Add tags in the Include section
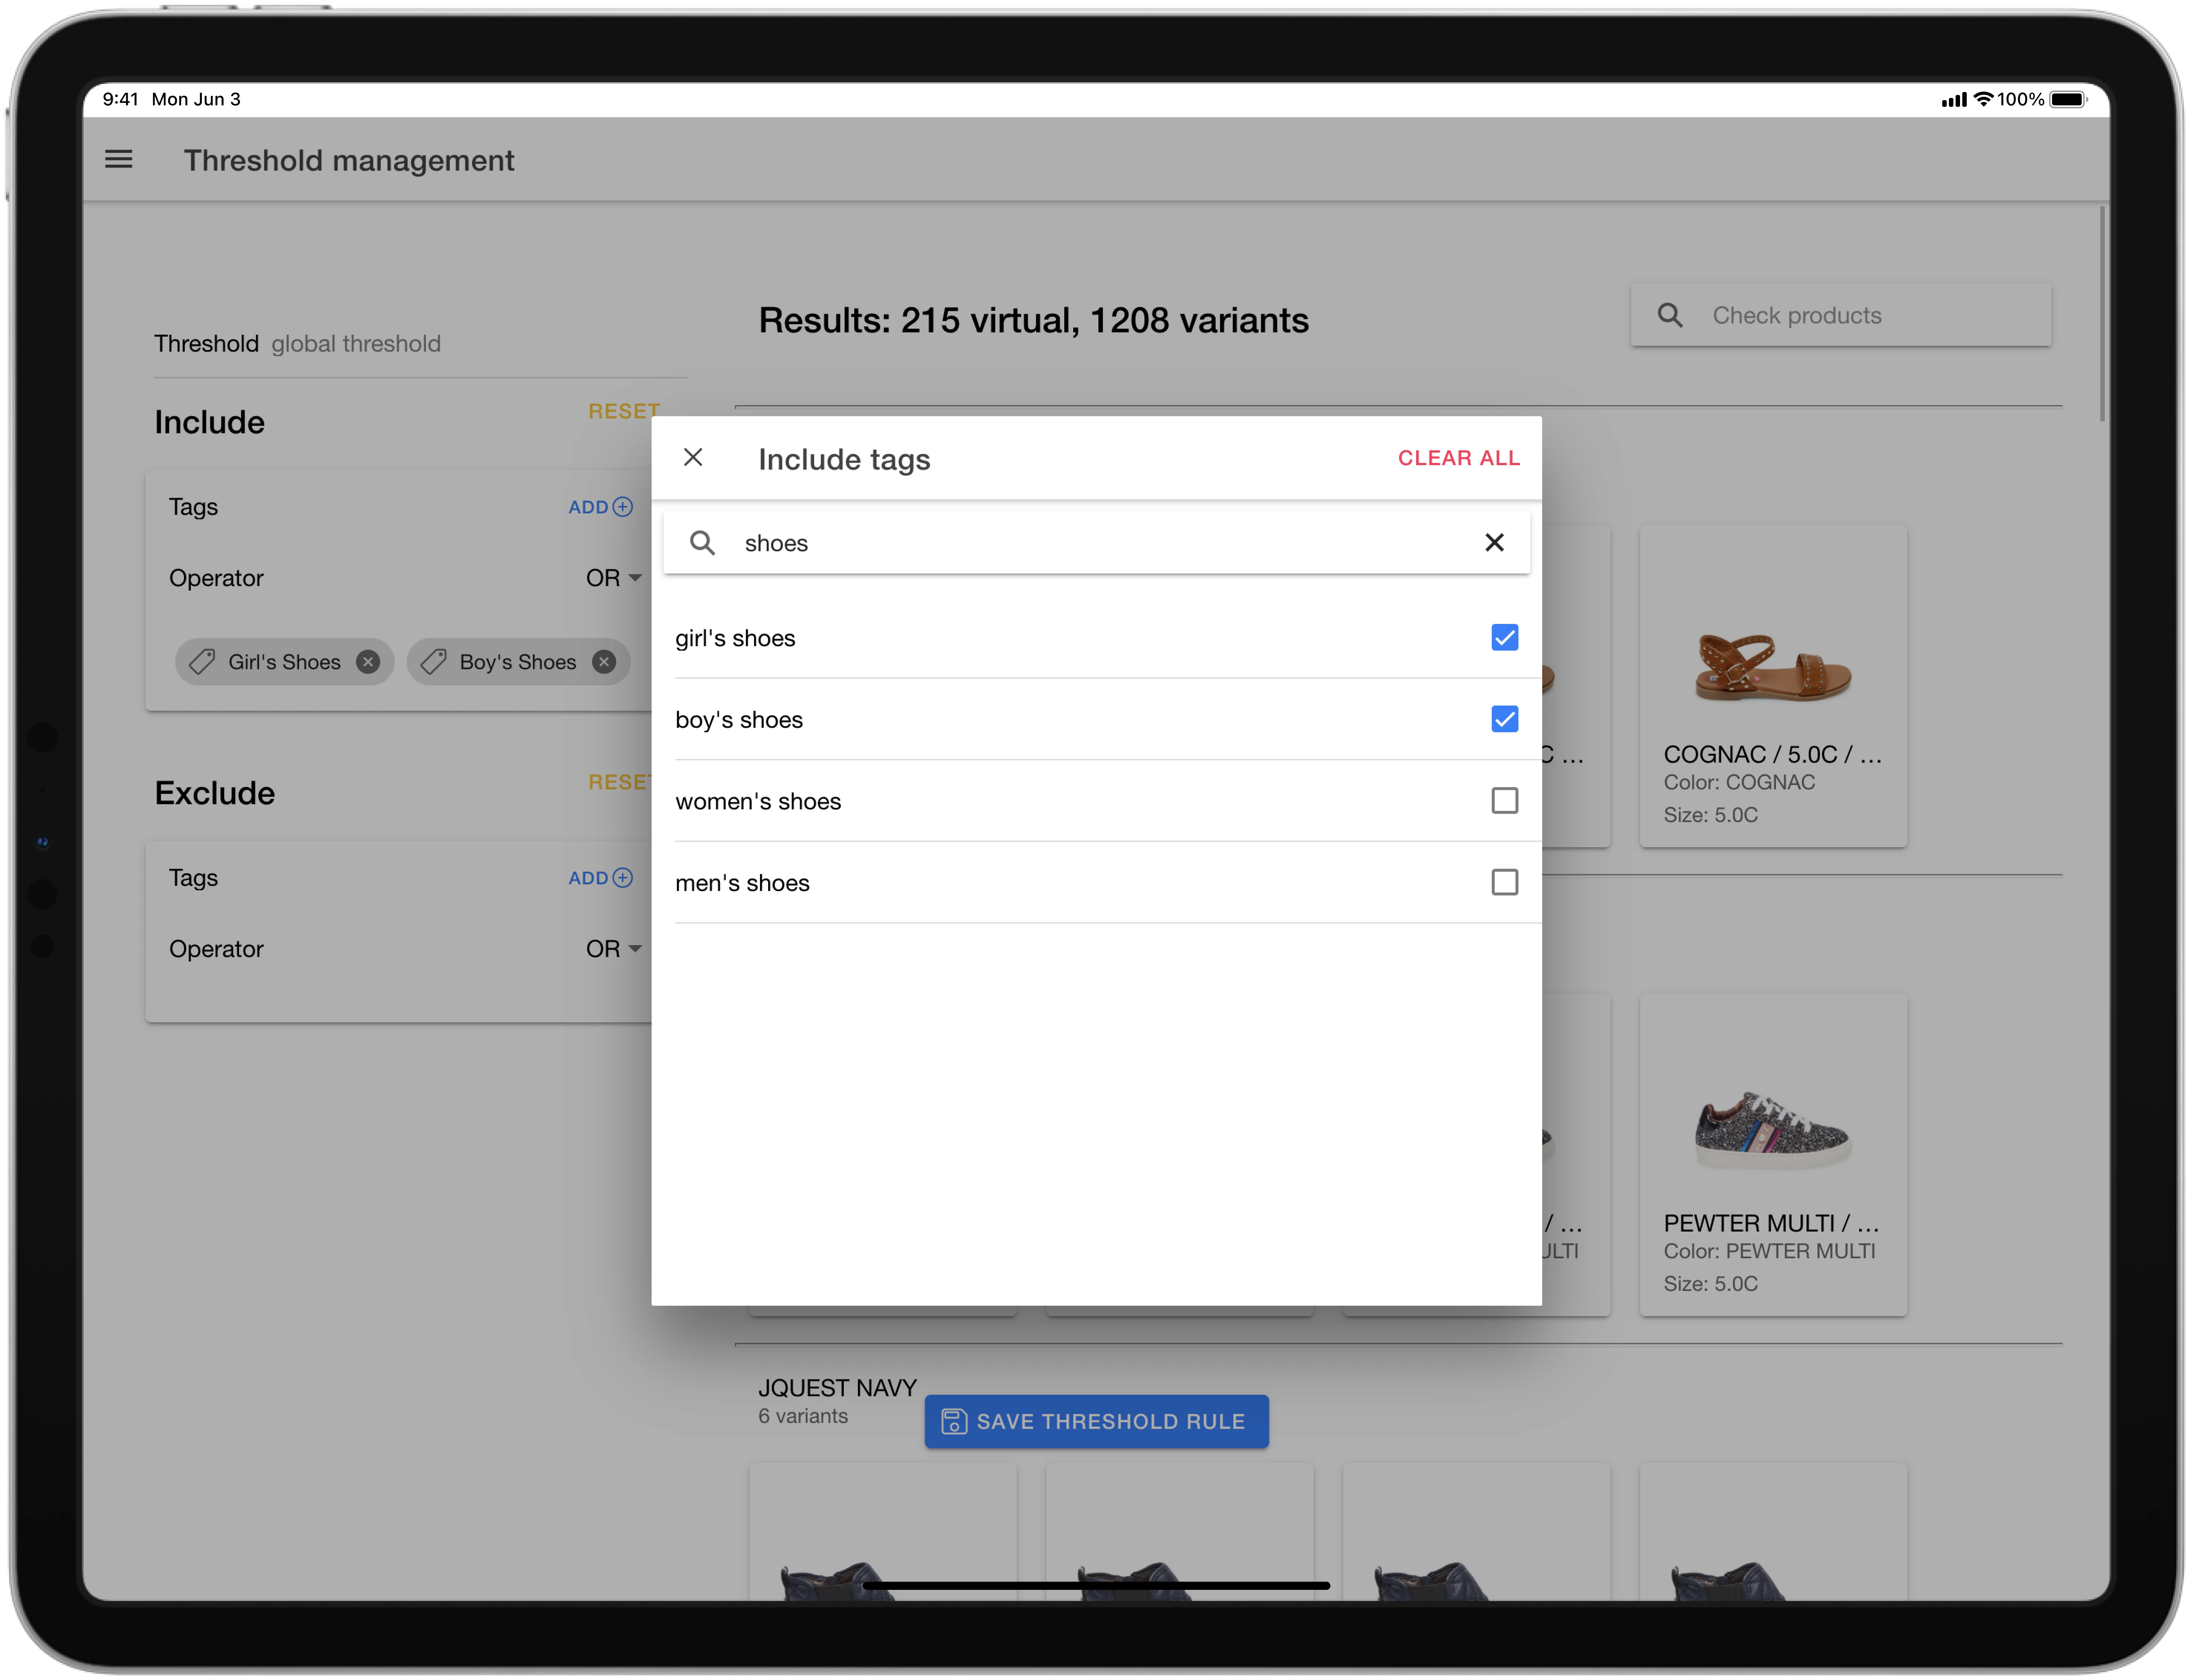This screenshot has height=1680, width=2189. [600, 507]
